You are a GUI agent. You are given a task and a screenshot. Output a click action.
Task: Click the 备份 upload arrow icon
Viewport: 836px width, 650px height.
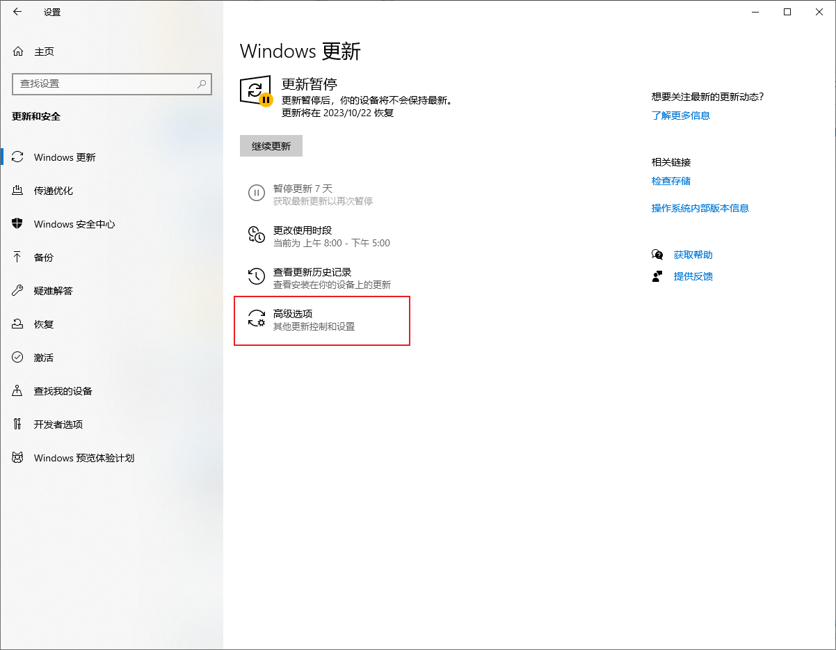click(18, 257)
